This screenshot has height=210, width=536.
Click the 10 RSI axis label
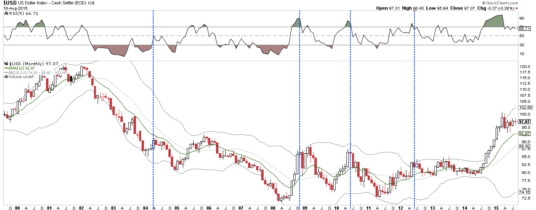[x=522, y=54]
